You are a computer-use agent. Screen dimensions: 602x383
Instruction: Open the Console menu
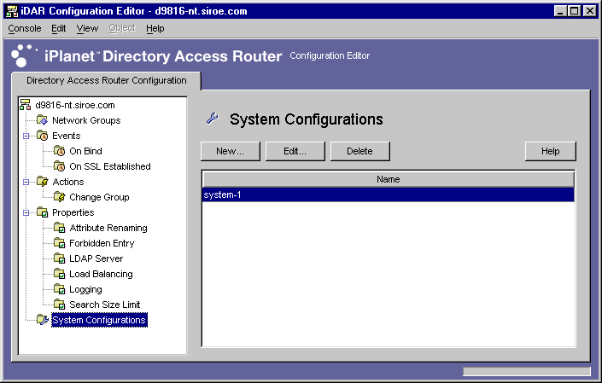25,28
